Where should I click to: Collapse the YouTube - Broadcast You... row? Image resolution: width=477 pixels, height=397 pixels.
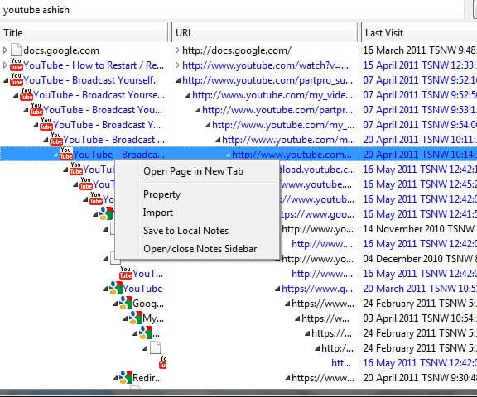[26, 110]
